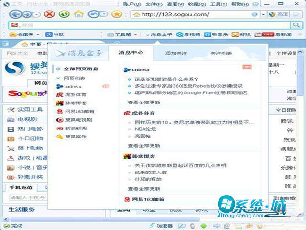Open the address bar dropdown arrow
Screen dimensions: 306x230
click(x=263, y=14)
